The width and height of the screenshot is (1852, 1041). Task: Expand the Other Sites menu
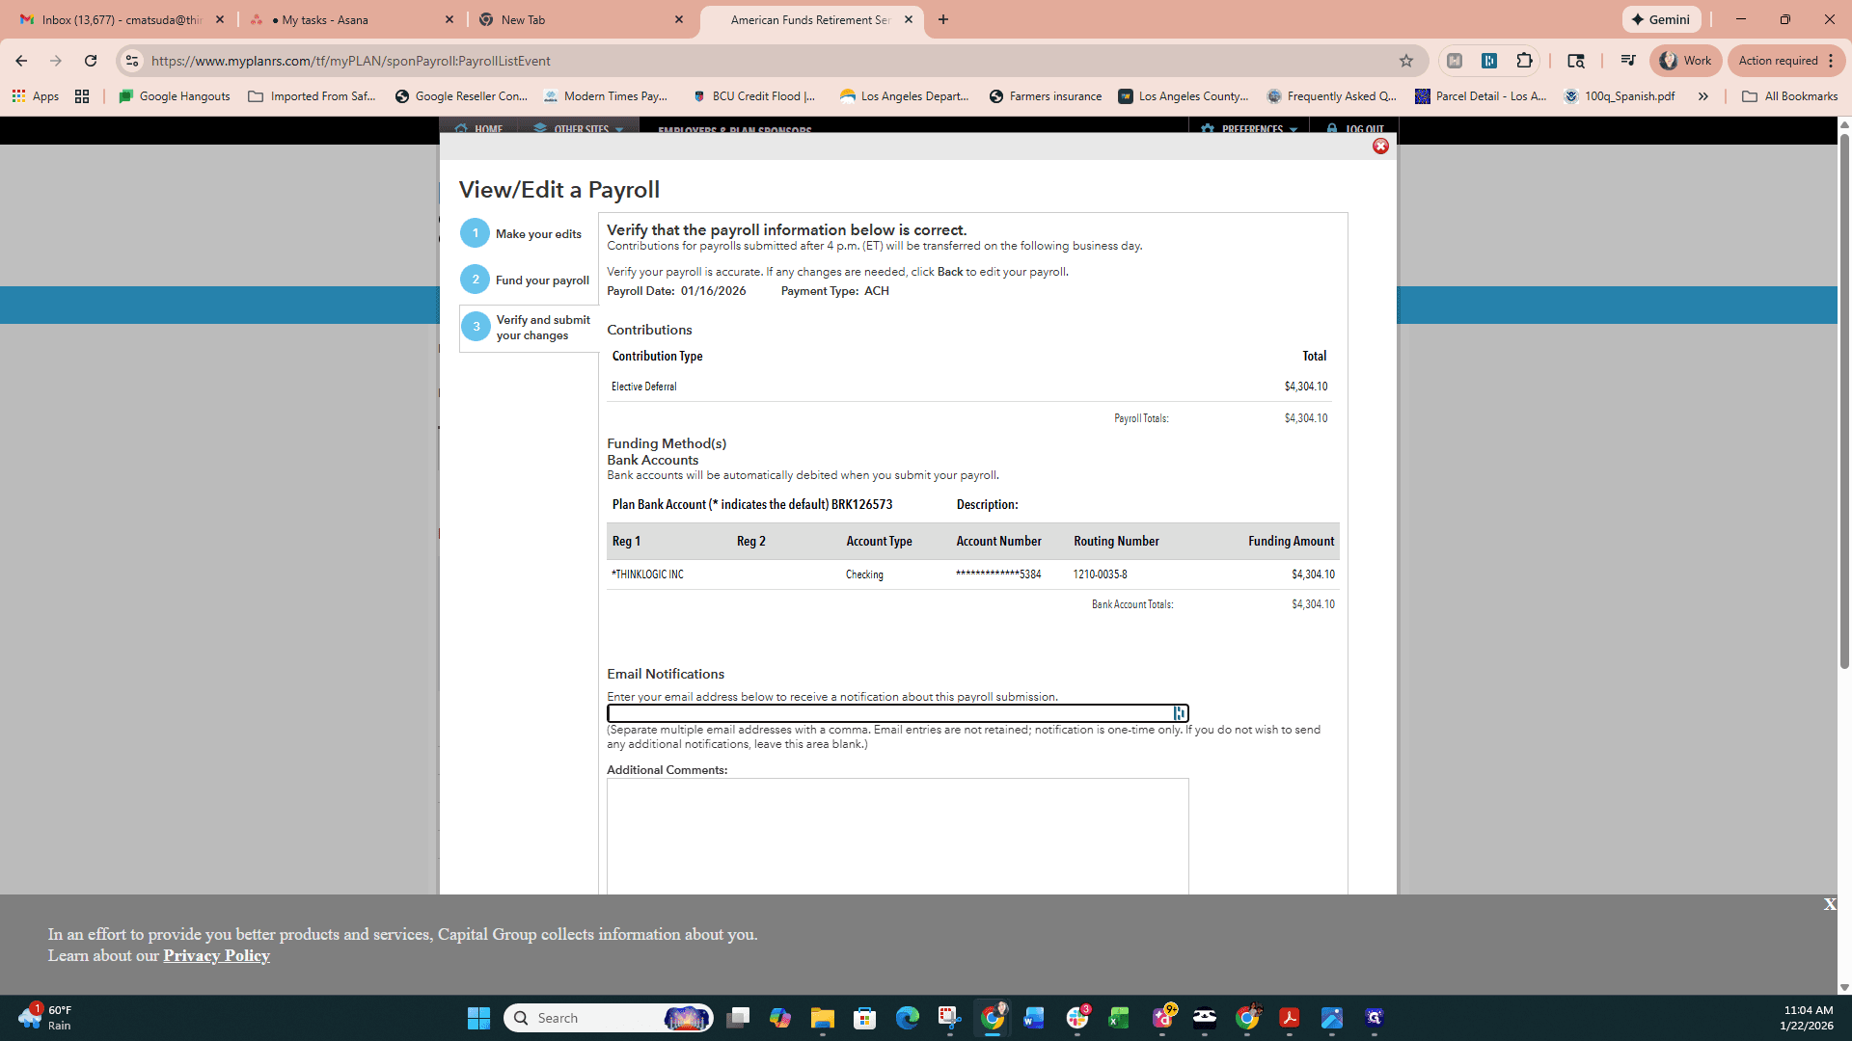click(579, 128)
